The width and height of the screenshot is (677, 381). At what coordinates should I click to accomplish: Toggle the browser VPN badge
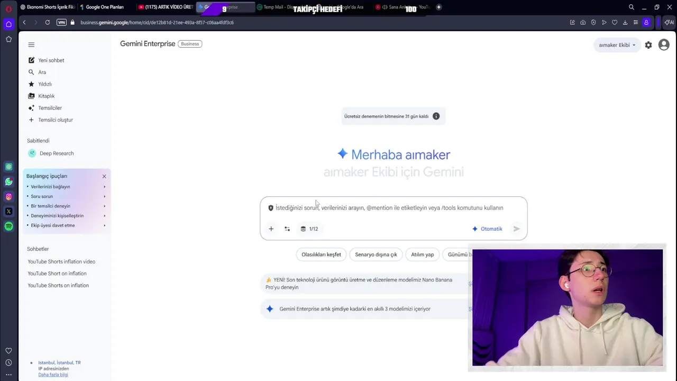(x=61, y=22)
